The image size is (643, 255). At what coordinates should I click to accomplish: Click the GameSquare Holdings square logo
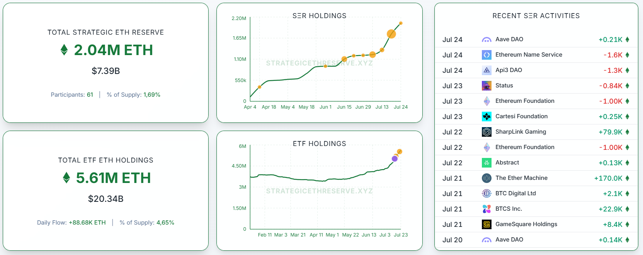coord(486,224)
